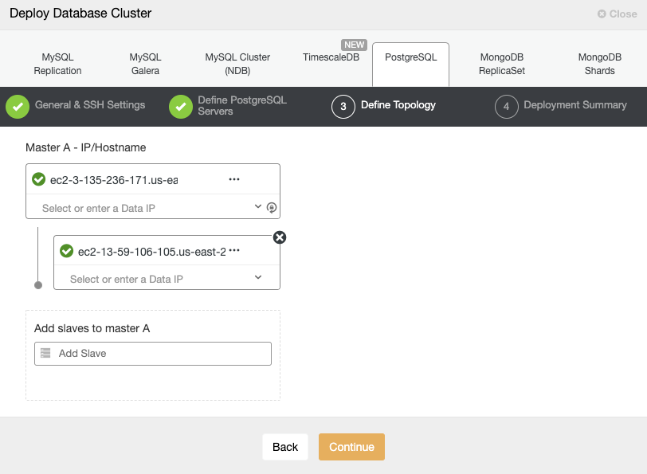The height and width of the screenshot is (474, 647).
Task: Click the Add slaves to master A heading
Action: point(92,328)
